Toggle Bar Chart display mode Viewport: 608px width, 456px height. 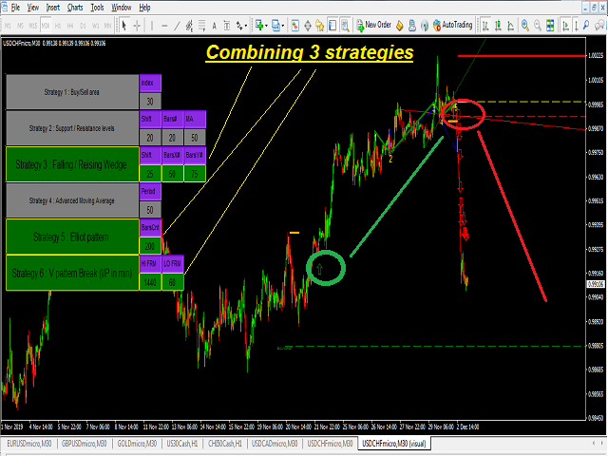(485, 26)
